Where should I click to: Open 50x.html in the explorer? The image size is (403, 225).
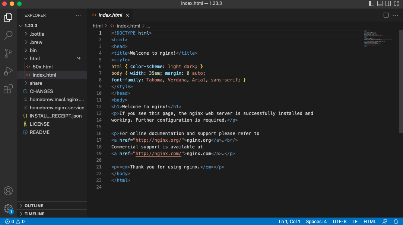coord(52,67)
